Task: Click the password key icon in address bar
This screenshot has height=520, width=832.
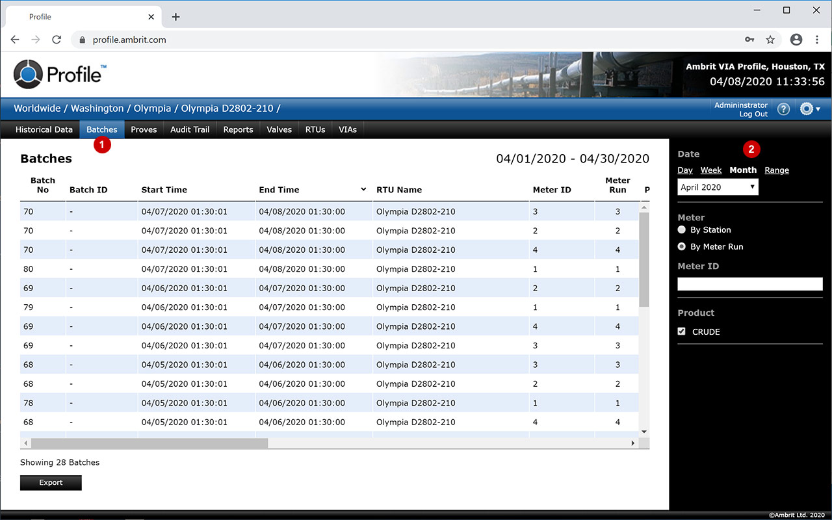Action: pos(749,40)
